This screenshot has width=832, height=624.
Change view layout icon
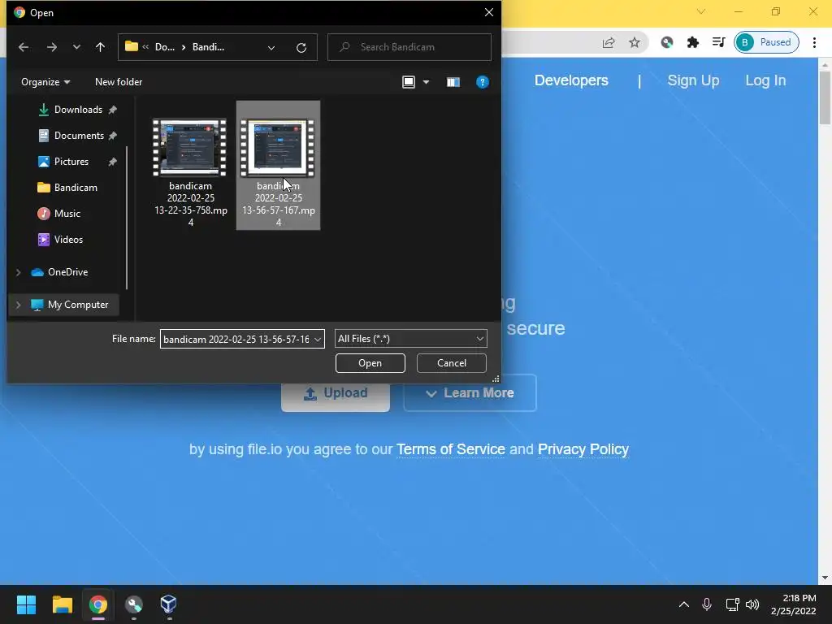pos(409,82)
